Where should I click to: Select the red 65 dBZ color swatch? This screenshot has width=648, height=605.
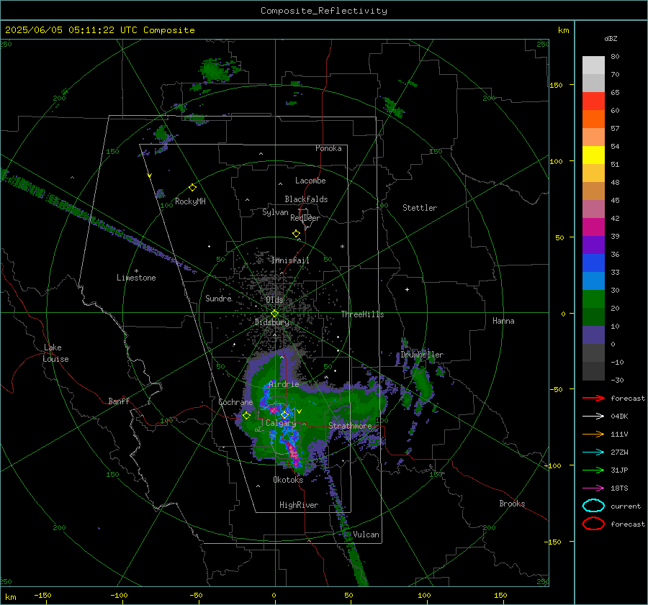593,101
